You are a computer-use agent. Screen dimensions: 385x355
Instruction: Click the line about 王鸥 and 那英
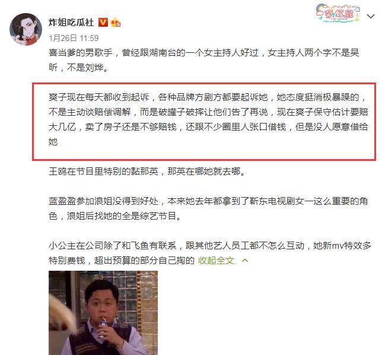(147, 171)
